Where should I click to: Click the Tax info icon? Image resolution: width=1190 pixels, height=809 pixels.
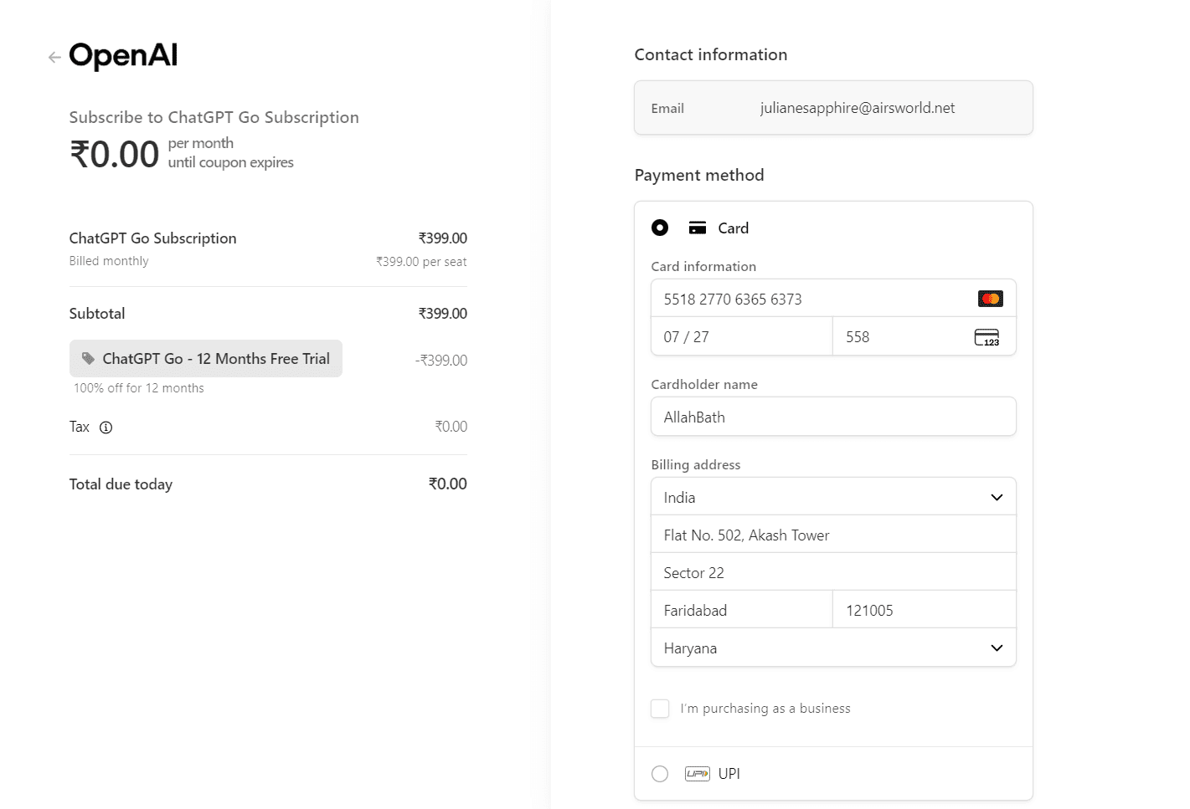106,428
